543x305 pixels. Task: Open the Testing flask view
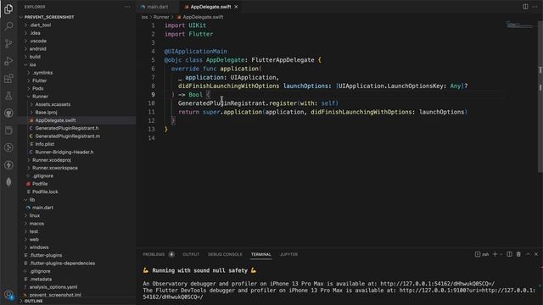point(8,96)
